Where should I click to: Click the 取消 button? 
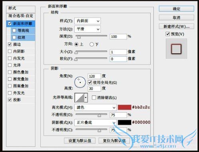[x=177, y=18]
